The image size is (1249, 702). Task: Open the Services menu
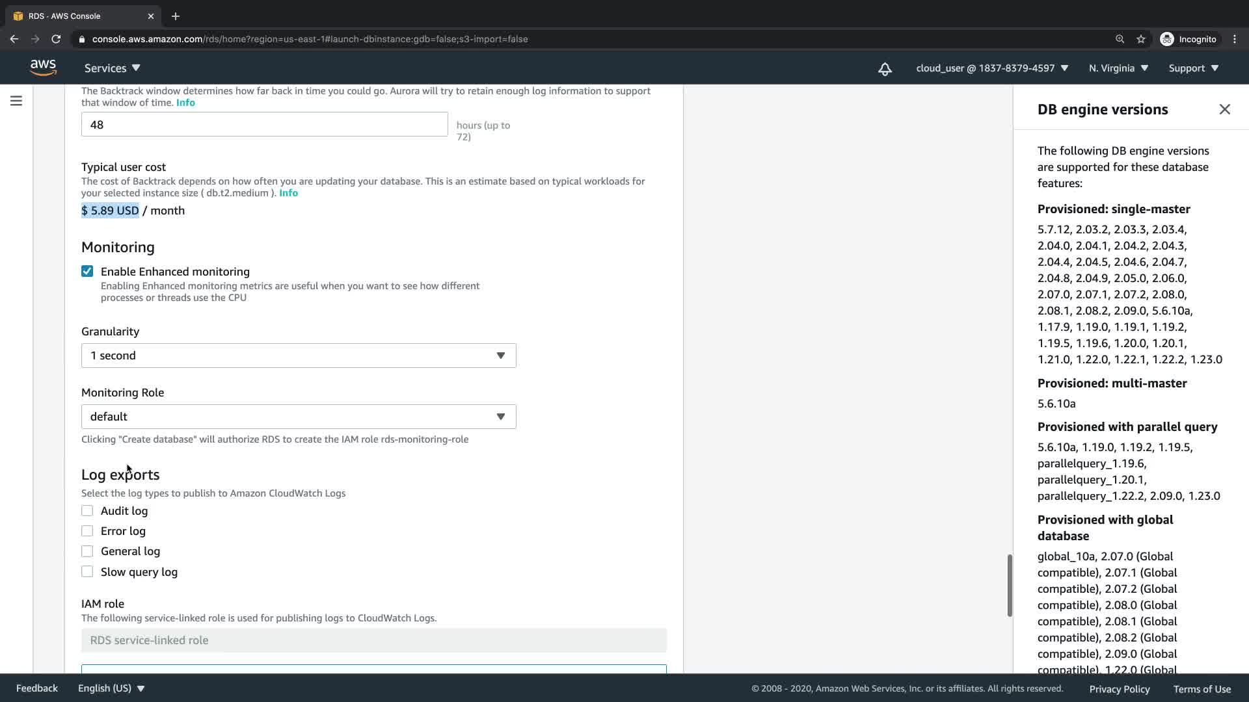112,68
